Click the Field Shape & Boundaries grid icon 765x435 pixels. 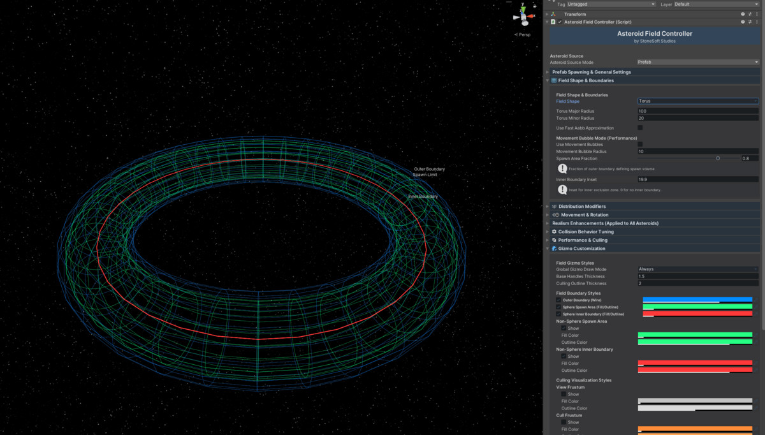point(555,81)
